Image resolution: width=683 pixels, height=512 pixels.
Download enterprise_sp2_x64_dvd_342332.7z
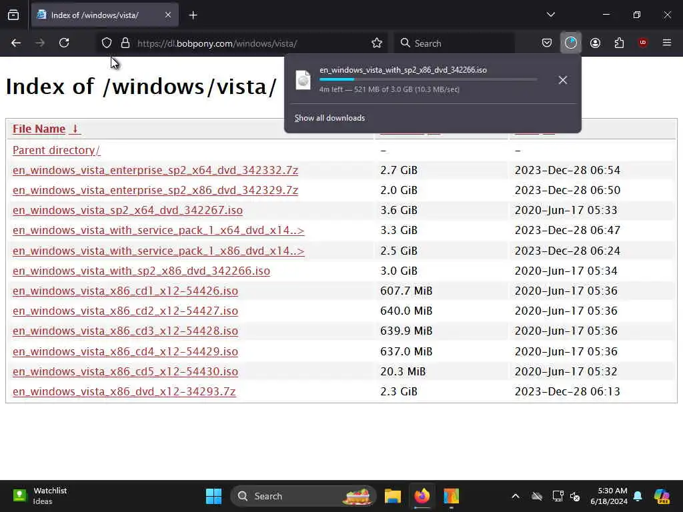[155, 170]
